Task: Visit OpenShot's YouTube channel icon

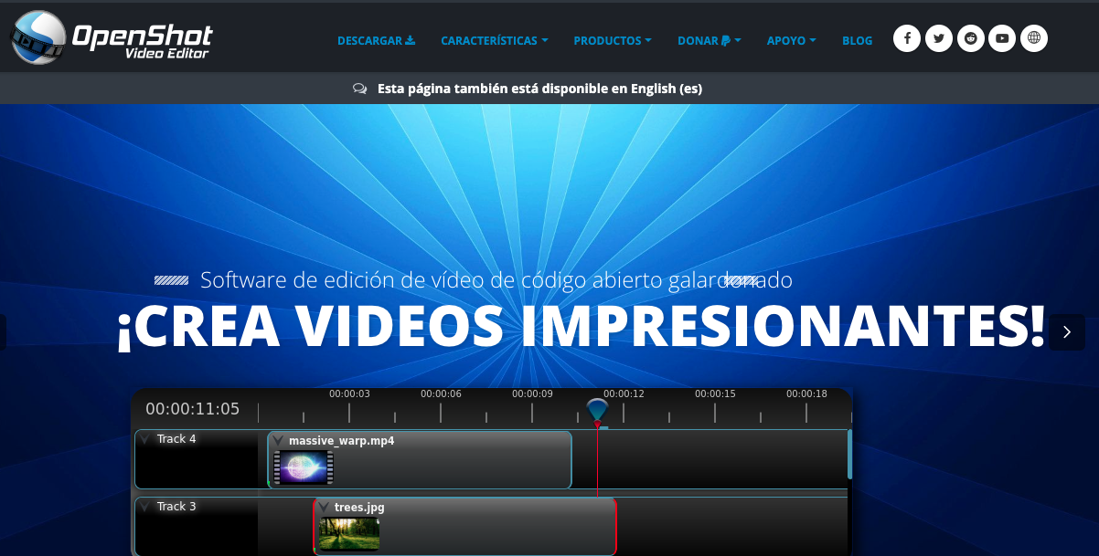Action: pyautogui.click(x=1002, y=37)
